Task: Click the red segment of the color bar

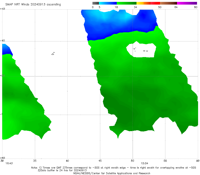Action: click(155, 3)
